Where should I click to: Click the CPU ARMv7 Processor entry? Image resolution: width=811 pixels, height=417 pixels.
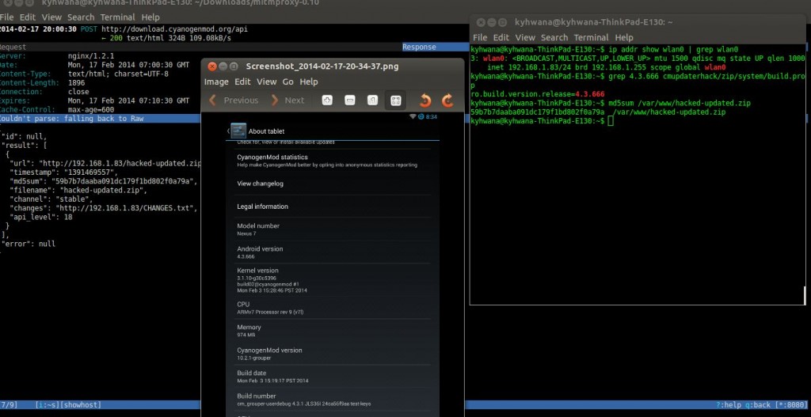pos(332,308)
